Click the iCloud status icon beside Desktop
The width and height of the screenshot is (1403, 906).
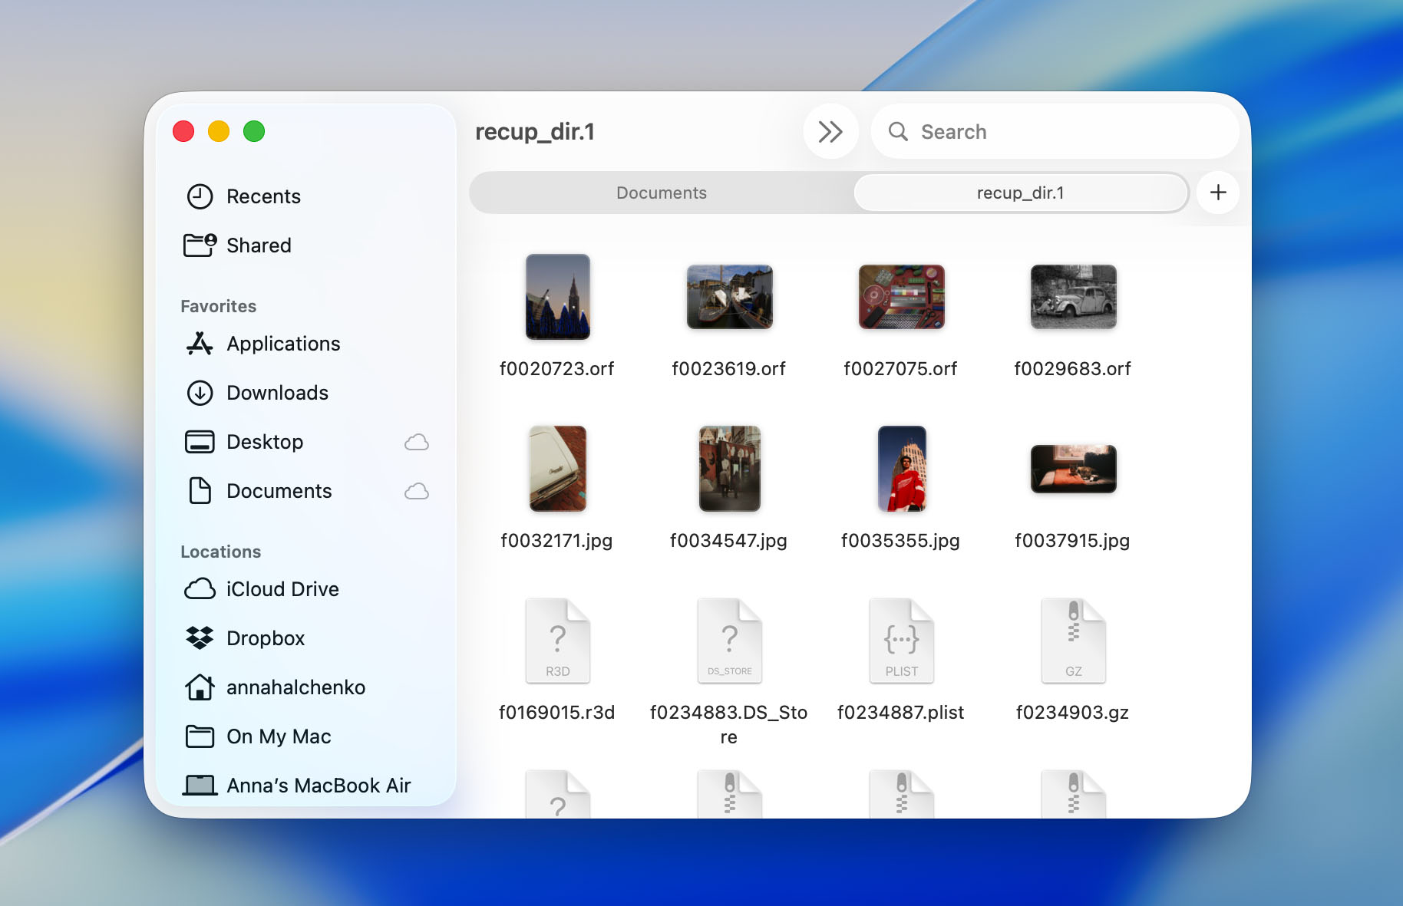click(417, 442)
